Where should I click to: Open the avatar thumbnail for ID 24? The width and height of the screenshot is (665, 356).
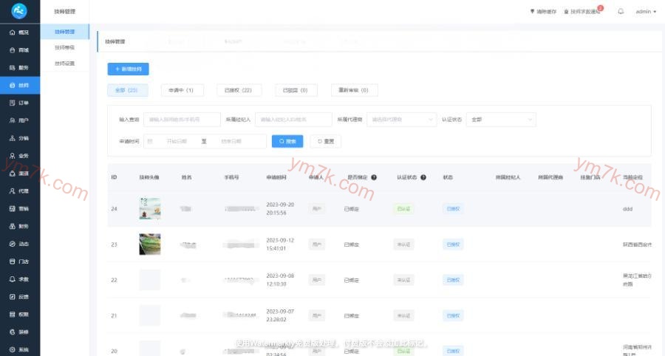tap(150, 208)
